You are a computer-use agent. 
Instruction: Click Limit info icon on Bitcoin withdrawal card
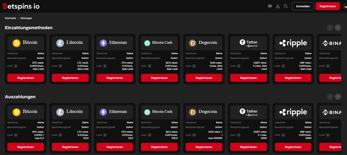coord(16,135)
